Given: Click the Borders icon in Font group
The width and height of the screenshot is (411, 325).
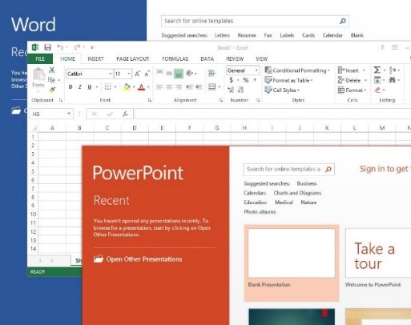Looking at the screenshot, I should coord(108,87).
